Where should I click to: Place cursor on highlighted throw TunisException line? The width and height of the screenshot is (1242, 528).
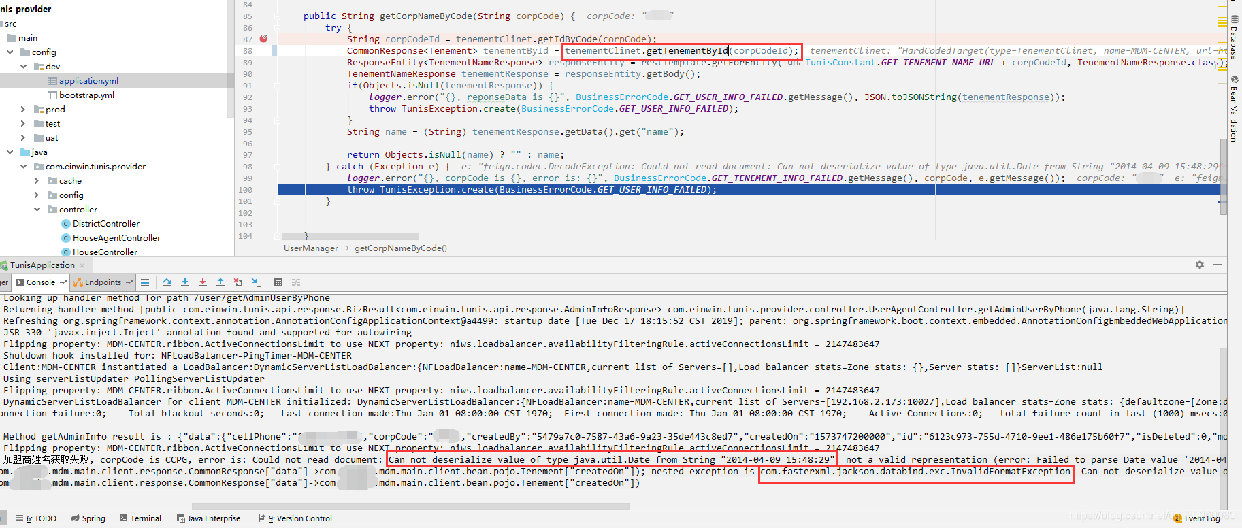(531, 190)
